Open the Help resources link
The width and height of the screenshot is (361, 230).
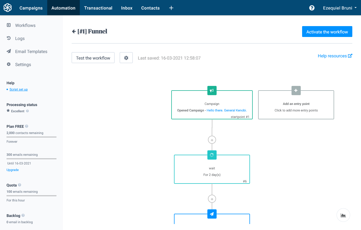tap(335, 56)
